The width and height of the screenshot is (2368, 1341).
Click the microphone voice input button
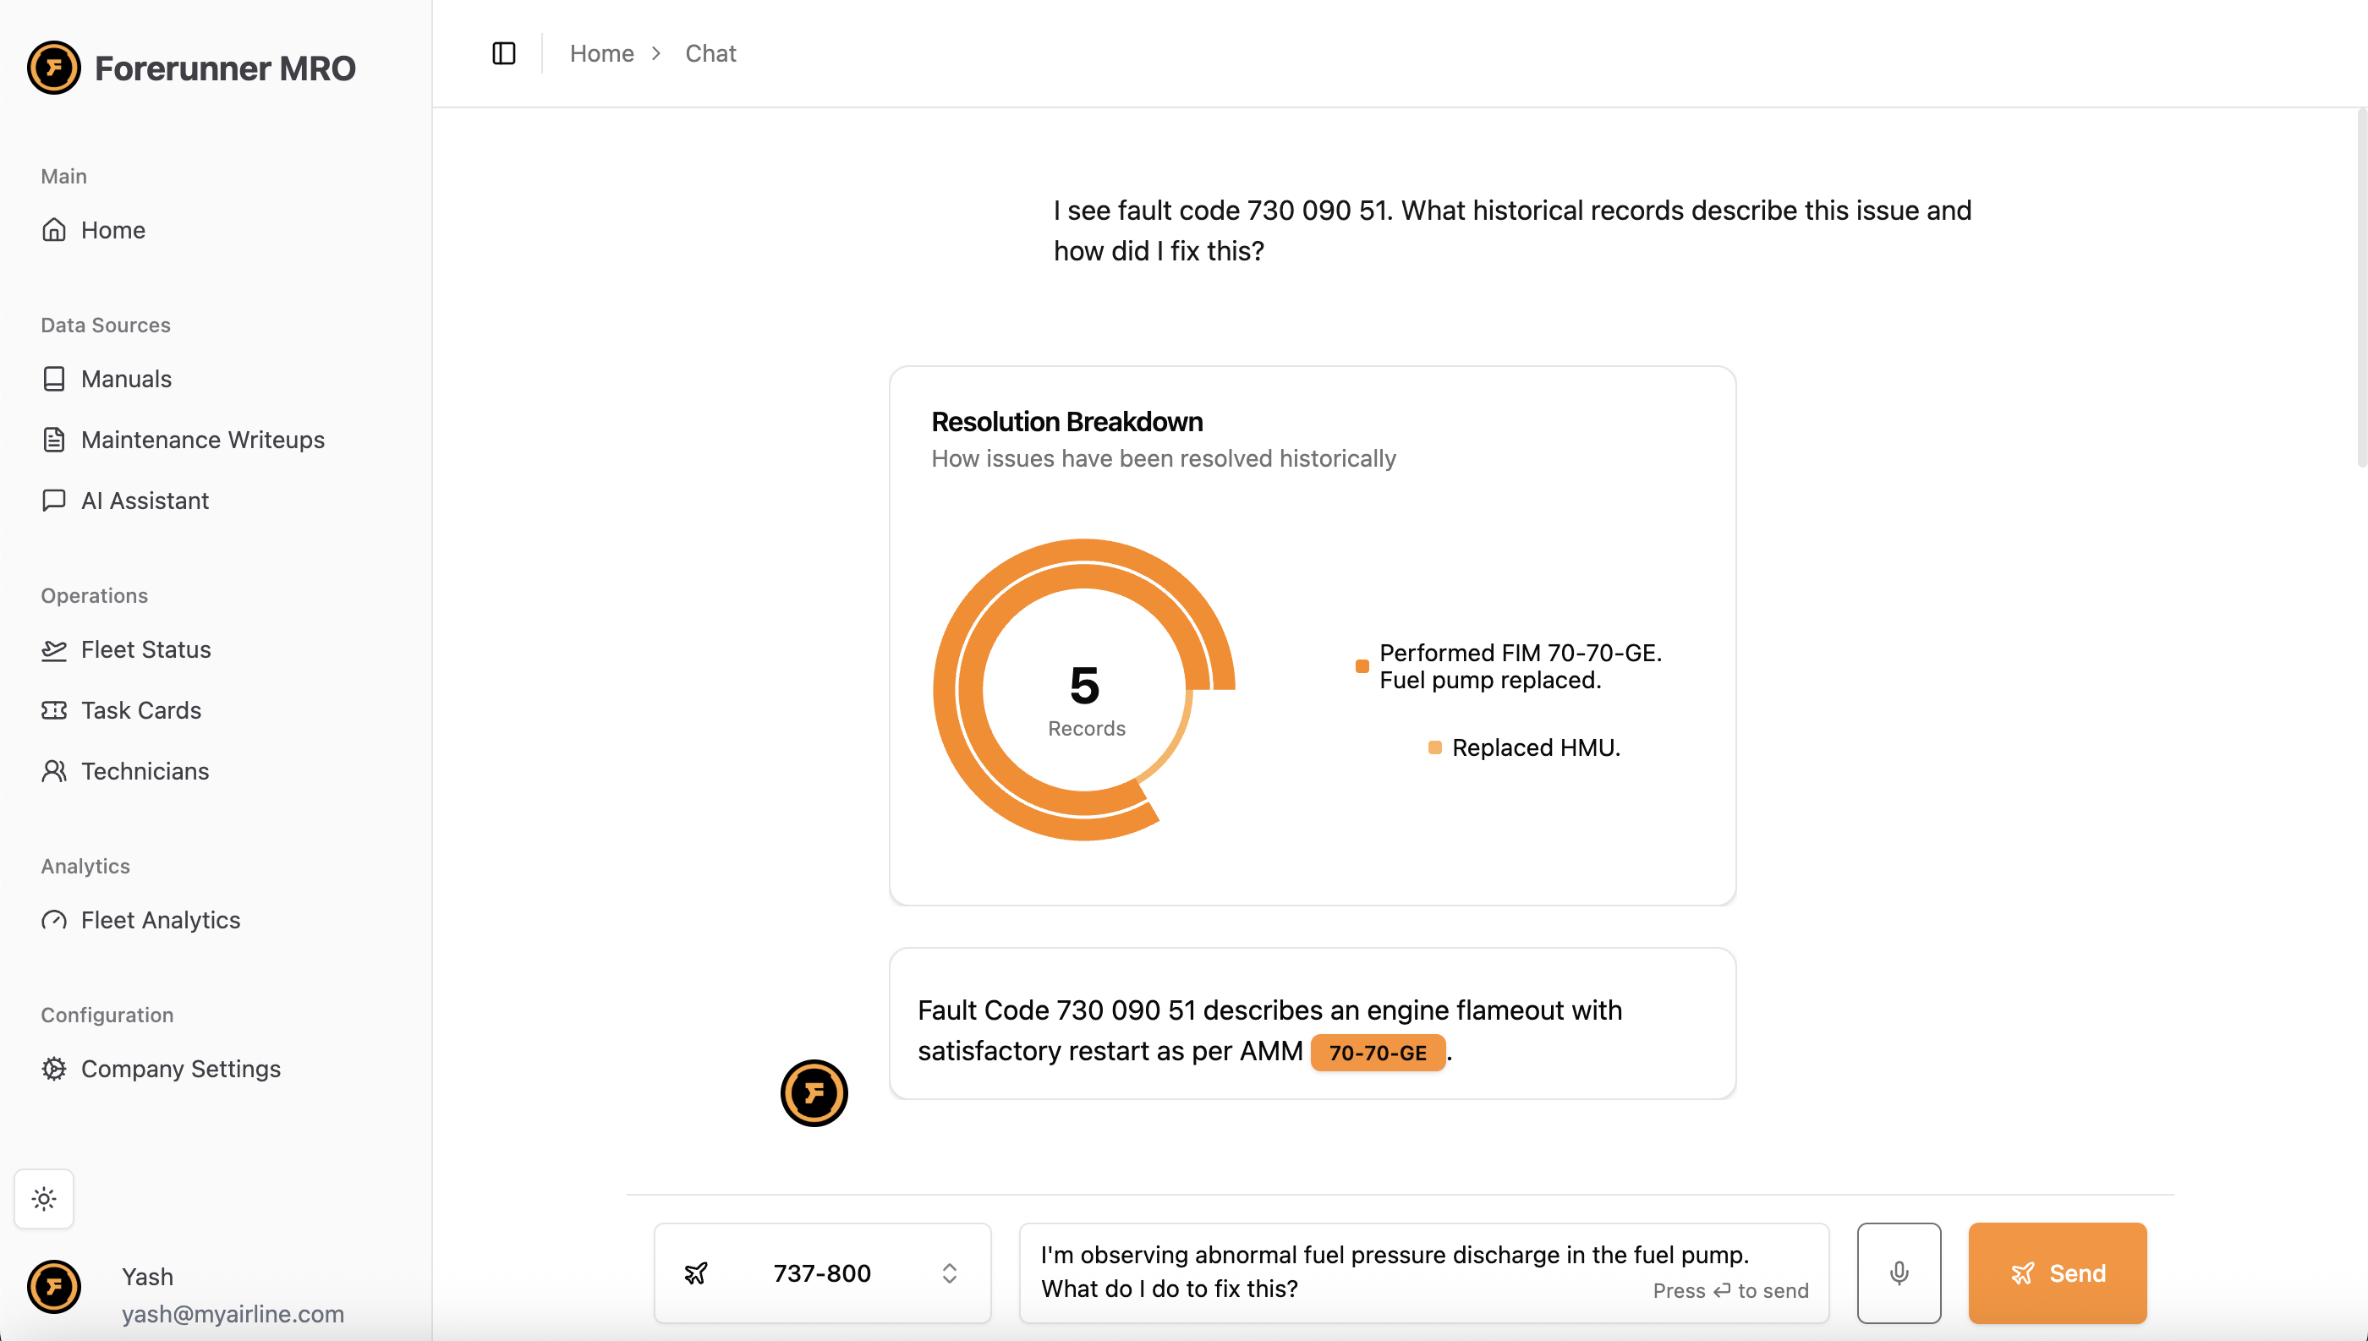[x=1899, y=1273]
